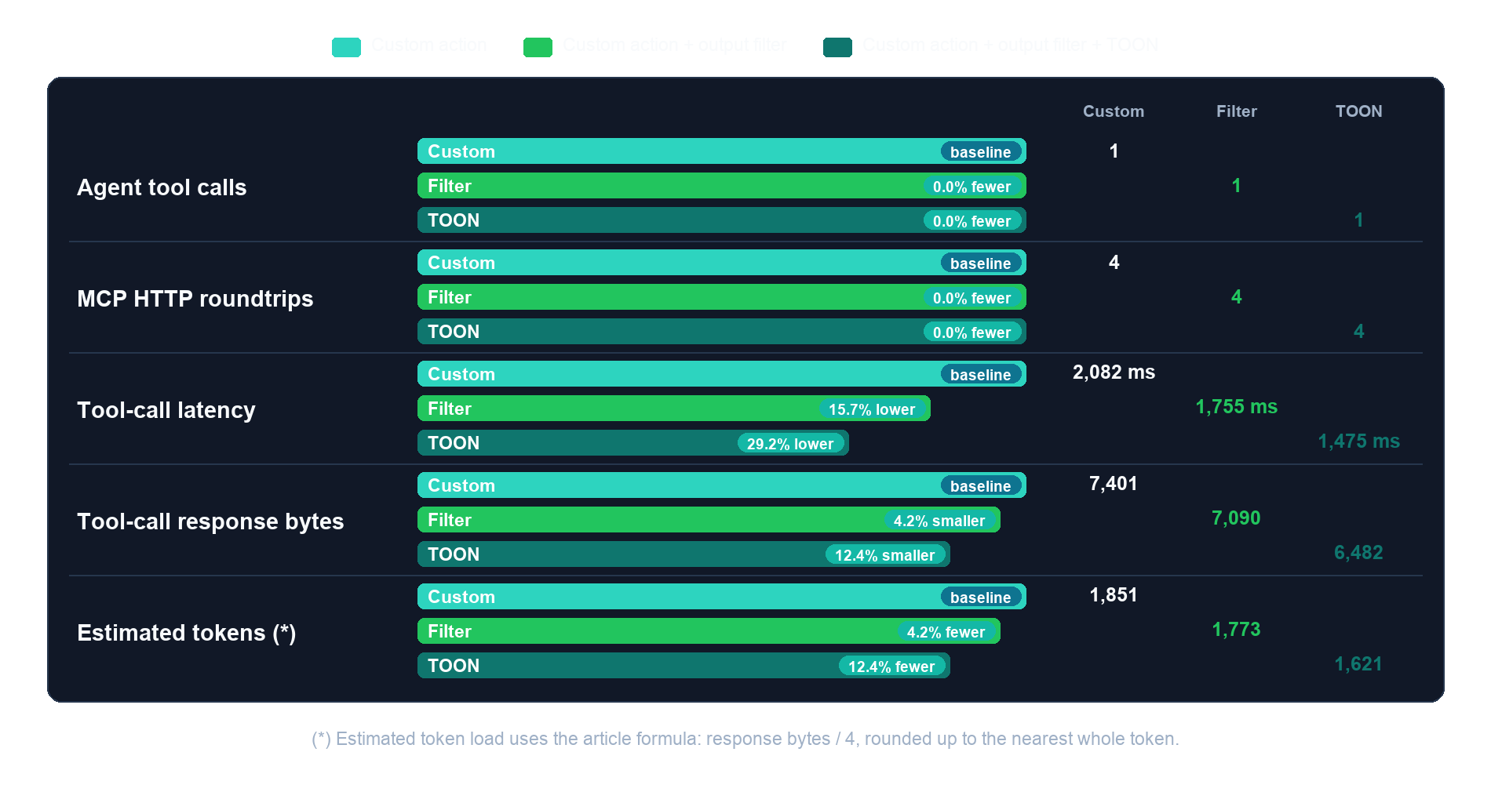Viewport: 1491px width, 792px height.
Task: Click Filter 0.0% fewer badge in MCP HTTP roundtrips
Action: [972, 298]
